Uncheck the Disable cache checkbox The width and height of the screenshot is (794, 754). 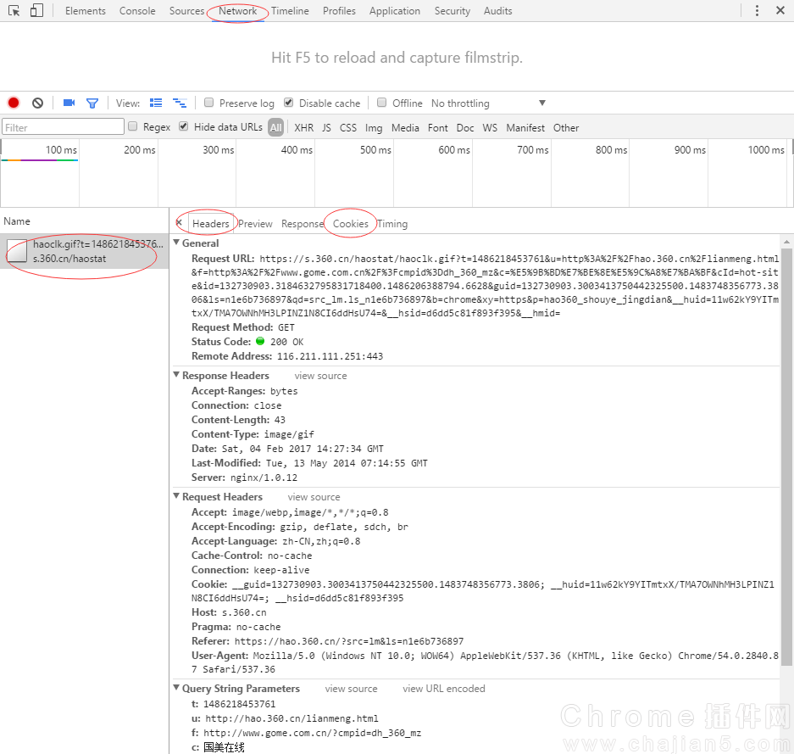(289, 103)
